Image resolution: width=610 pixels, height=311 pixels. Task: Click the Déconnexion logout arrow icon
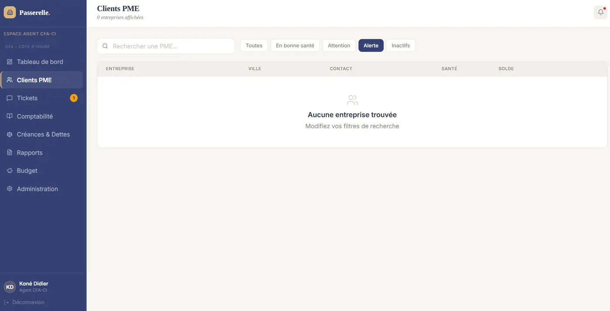coord(7,302)
